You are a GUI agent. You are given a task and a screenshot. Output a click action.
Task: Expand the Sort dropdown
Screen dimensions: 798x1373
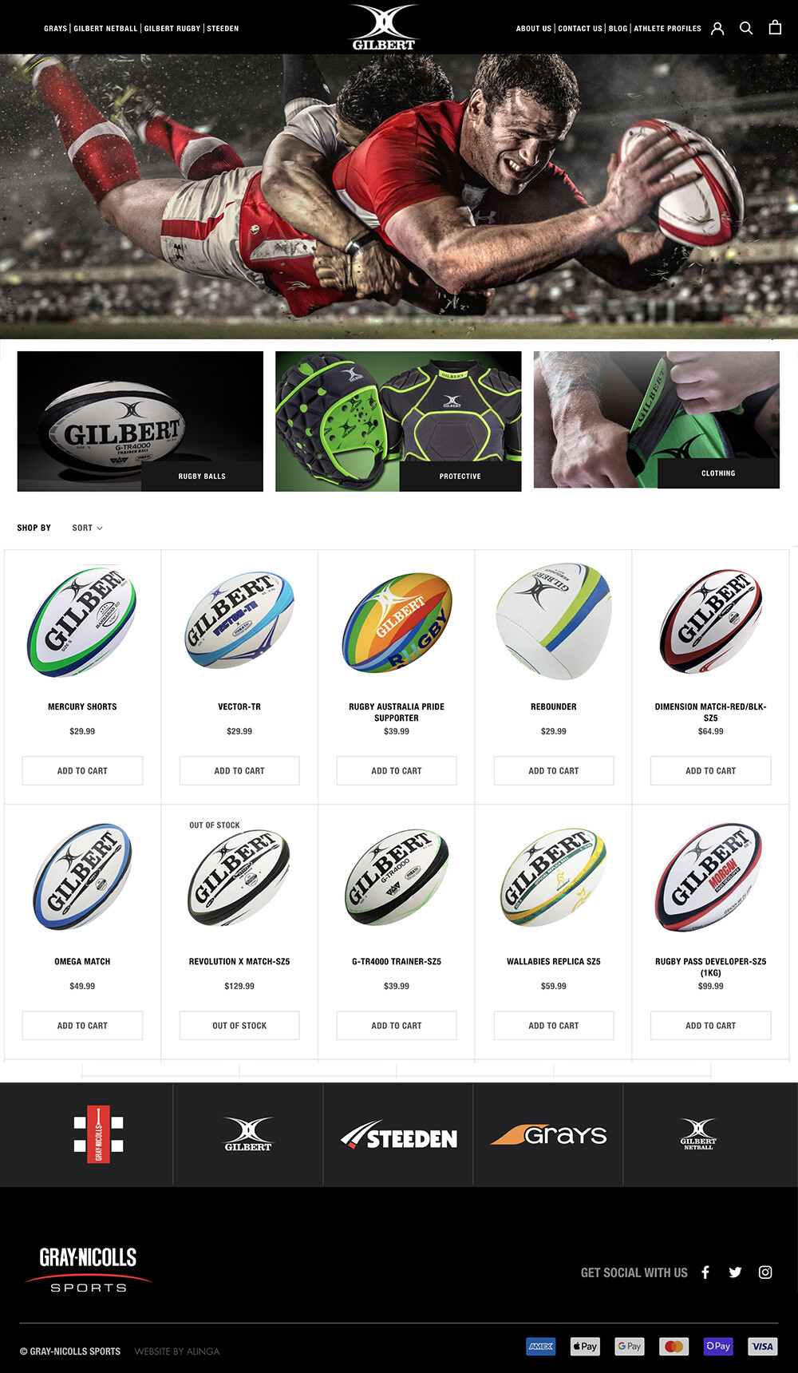(87, 528)
